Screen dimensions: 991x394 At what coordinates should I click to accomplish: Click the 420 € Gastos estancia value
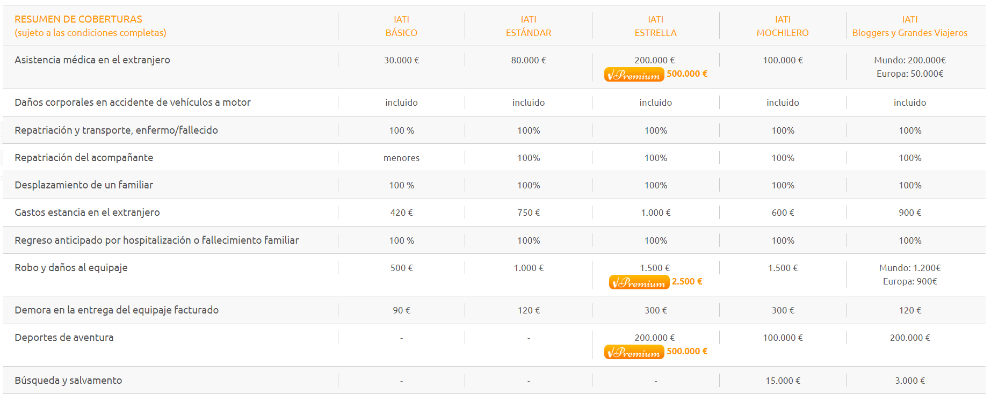[x=401, y=213]
